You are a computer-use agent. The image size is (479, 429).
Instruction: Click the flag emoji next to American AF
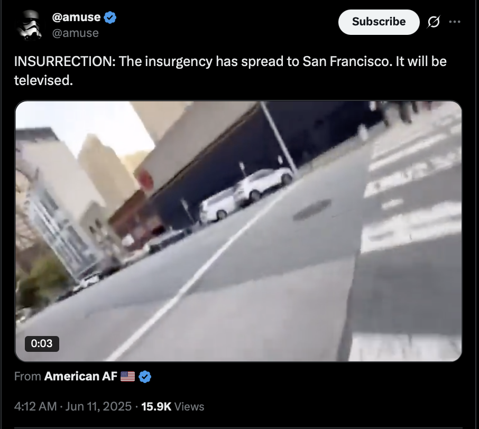127,377
